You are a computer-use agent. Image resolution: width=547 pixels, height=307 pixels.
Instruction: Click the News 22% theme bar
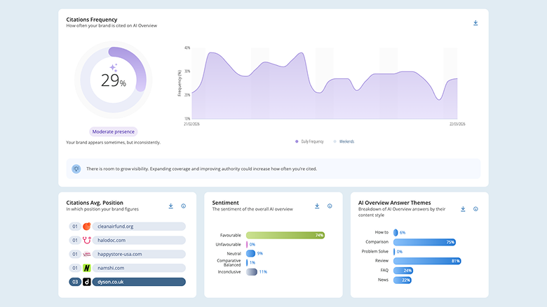(x=403, y=280)
